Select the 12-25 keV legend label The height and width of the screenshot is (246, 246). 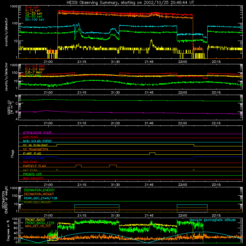coord(34,14)
